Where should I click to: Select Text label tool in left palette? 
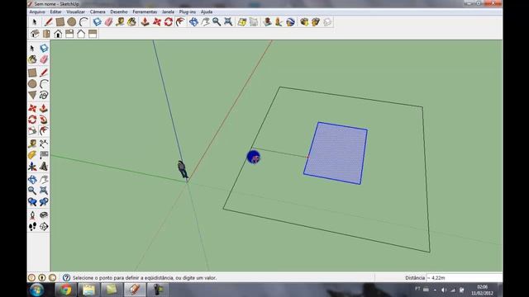coord(44,155)
